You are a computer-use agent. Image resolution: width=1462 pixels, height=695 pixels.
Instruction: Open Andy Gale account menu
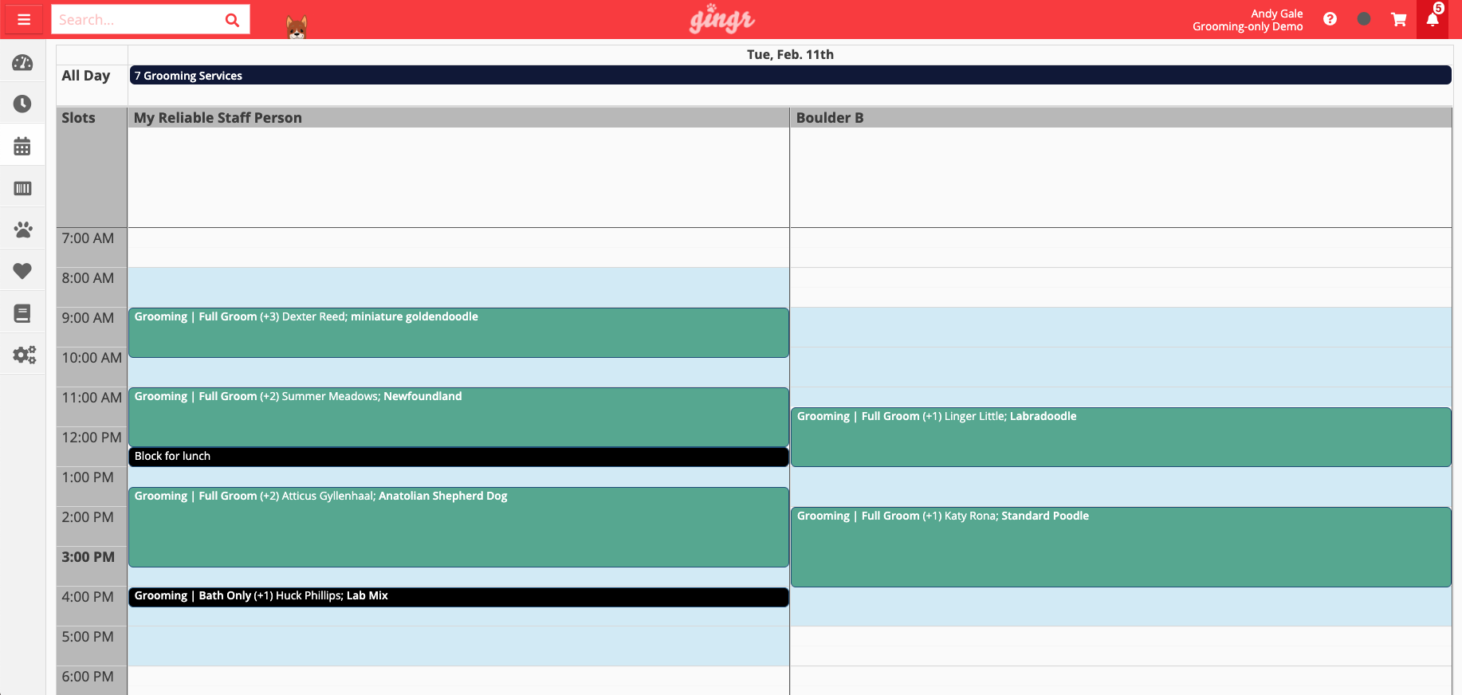pyautogui.click(x=1248, y=20)
